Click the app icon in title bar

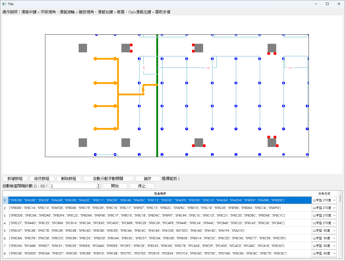pos(4,4)
